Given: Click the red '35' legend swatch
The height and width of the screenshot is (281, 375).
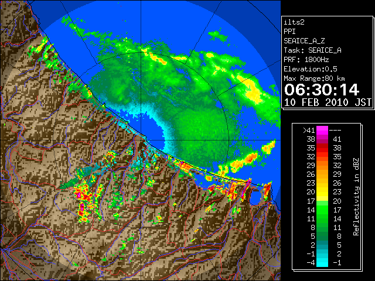Looking at the screenshot, I should 322,148.
